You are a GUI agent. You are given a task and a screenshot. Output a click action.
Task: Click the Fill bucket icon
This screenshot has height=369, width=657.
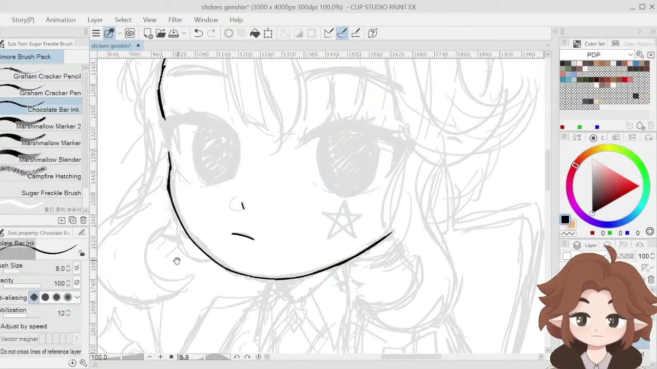pos(255,33)
